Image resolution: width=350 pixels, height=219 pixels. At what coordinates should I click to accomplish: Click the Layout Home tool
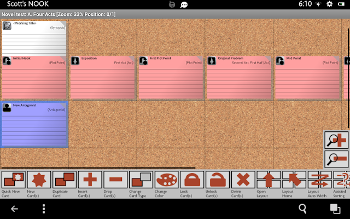(x=294, y=180)
